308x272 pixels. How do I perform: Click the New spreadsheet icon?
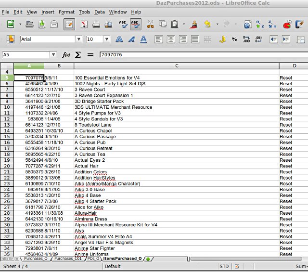11,25
